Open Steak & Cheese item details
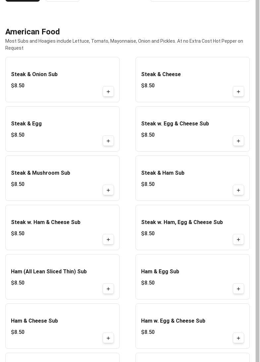 click(x=161, y=74)
